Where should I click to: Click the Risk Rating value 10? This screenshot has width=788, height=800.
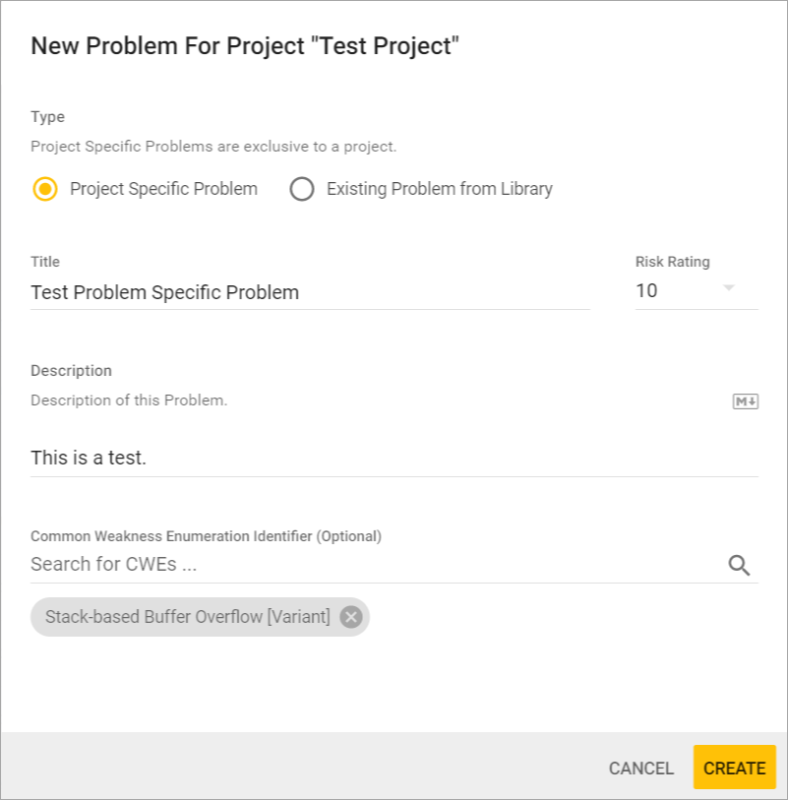(647, 291)
